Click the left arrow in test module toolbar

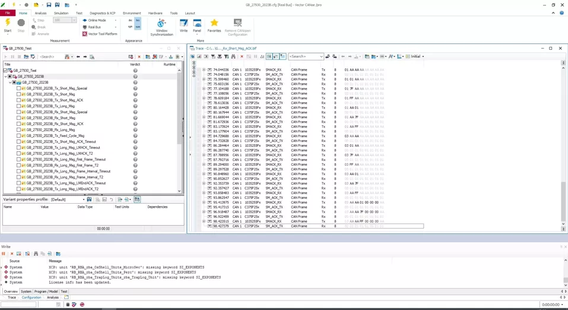pyautogui.click(x=78, y=56)
